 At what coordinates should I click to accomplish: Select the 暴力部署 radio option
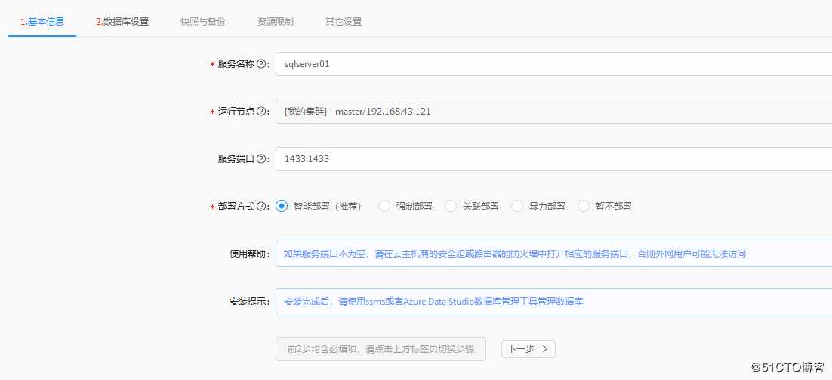click(x=517, y=206)
